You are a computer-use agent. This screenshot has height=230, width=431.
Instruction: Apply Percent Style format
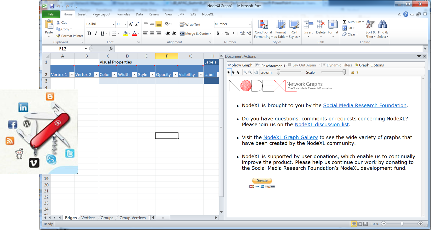(x=227, y=33)
